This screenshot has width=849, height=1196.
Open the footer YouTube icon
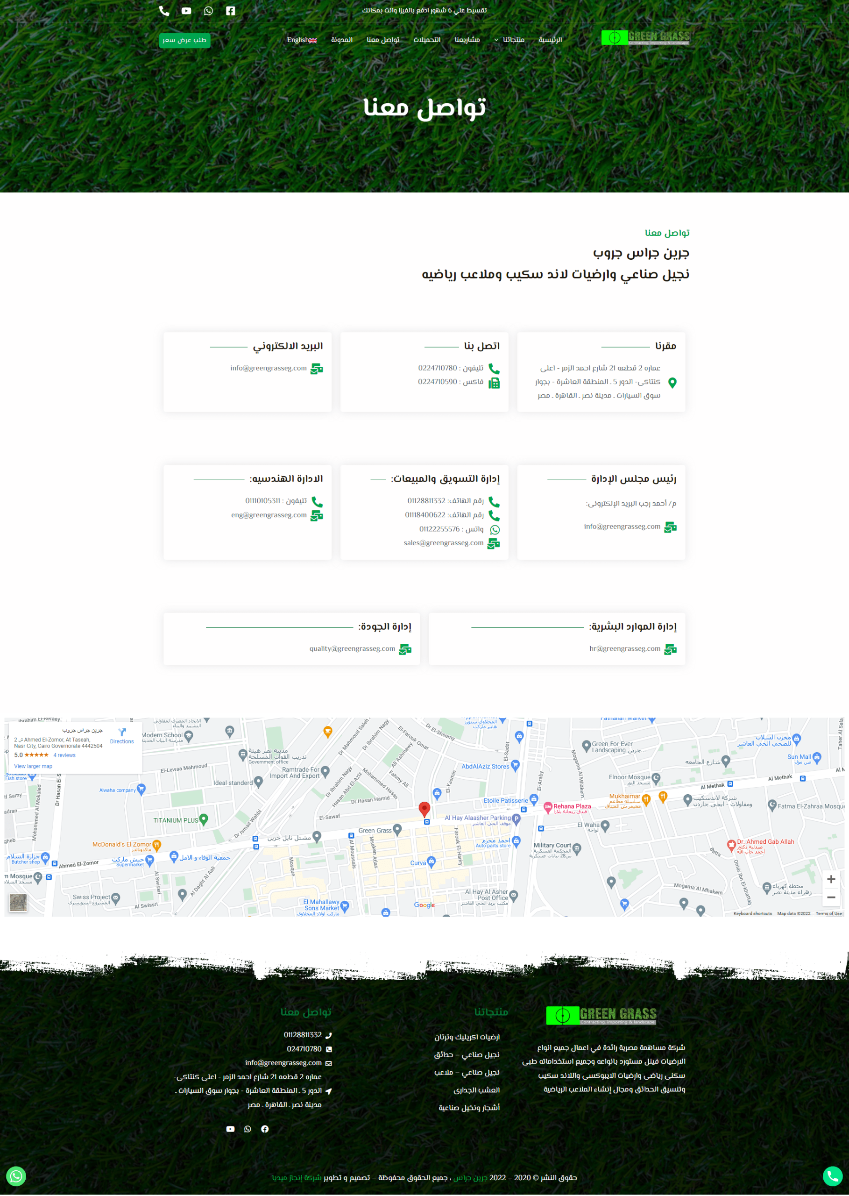coord(230,1129)
